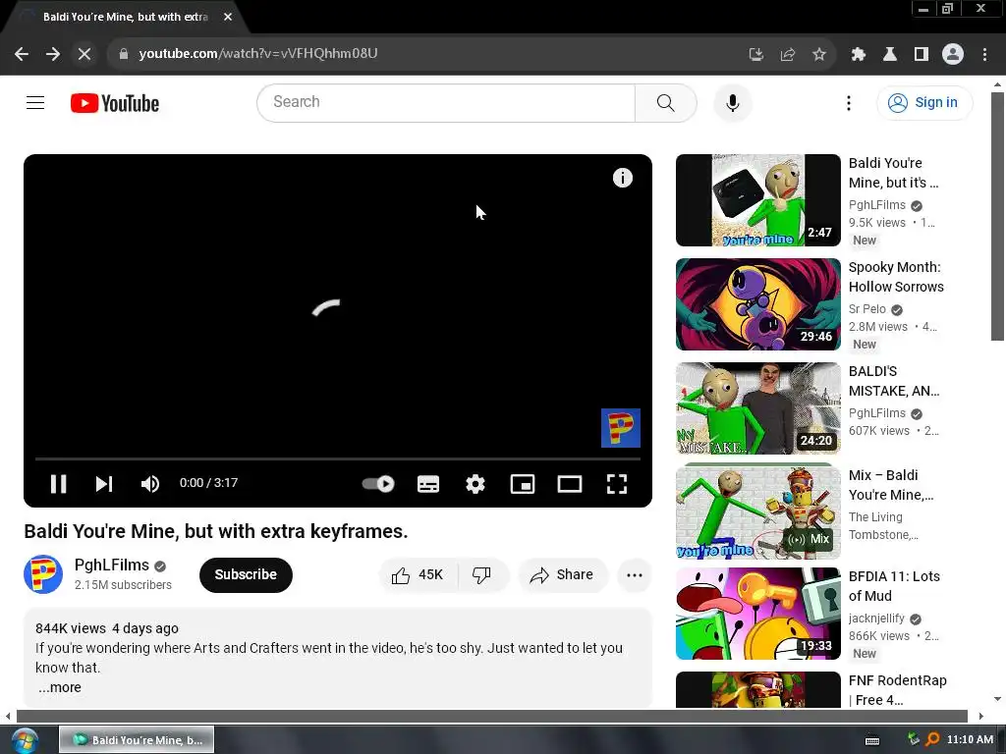This screenshot has height=754, width=1006.
Task: Sign in to YouTube
Action: tap(924, 102)
